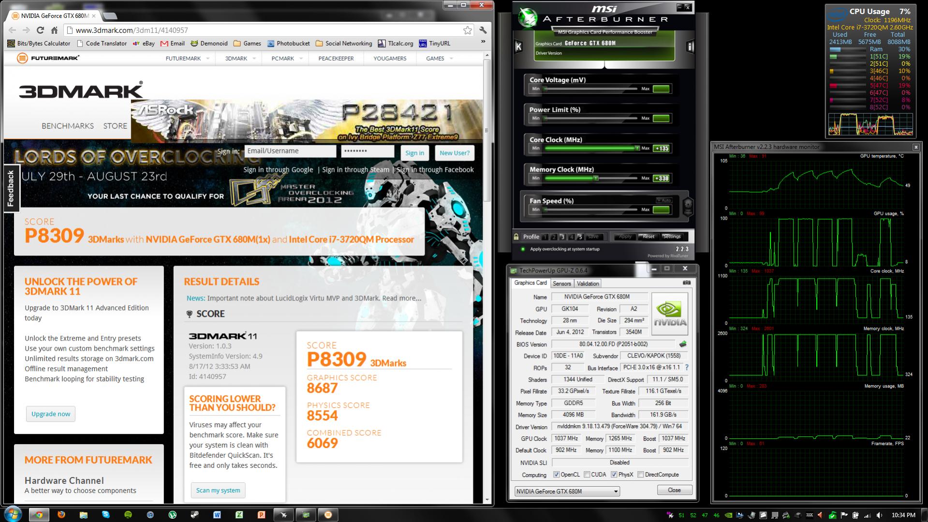Viewport: 928px width, 522px height.
Task: Toggle the Fan Speed Auto button
Action: click(663, 200)
